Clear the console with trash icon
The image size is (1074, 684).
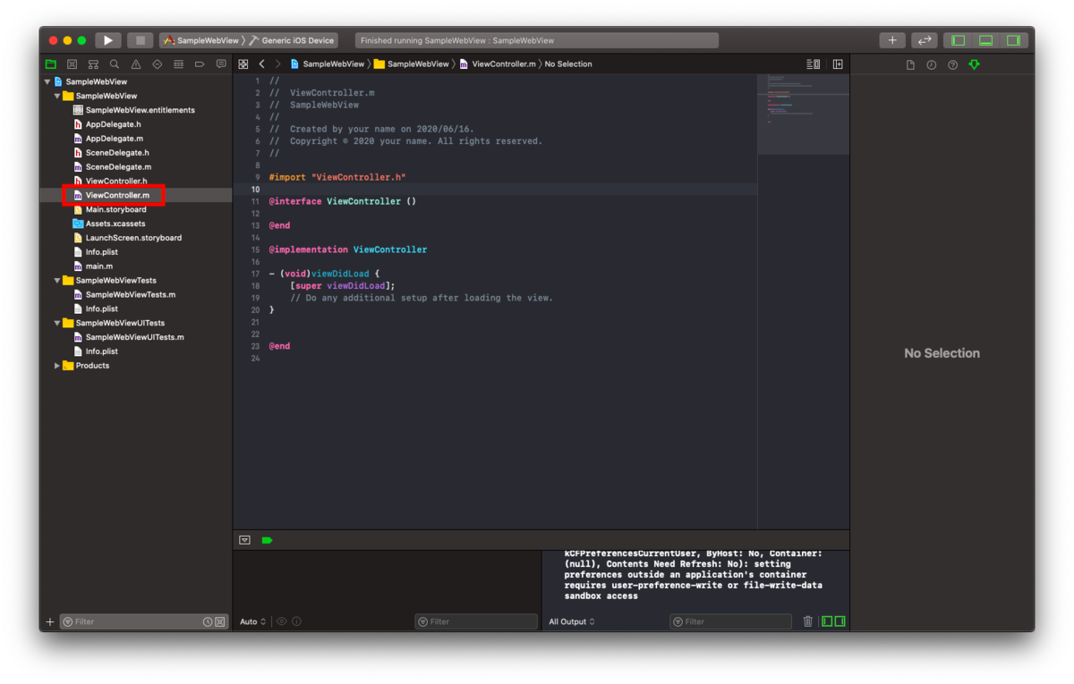point(808,621)
